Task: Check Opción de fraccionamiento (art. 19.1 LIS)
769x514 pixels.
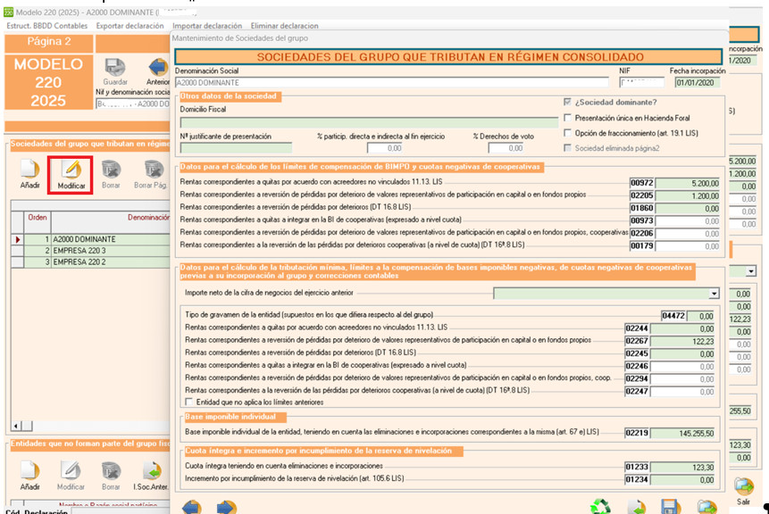Action: (x=567, y=133)
